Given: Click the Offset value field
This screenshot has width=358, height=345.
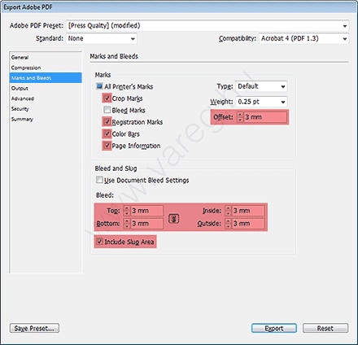Looking at the screenshot, I should tap(265, 117).
